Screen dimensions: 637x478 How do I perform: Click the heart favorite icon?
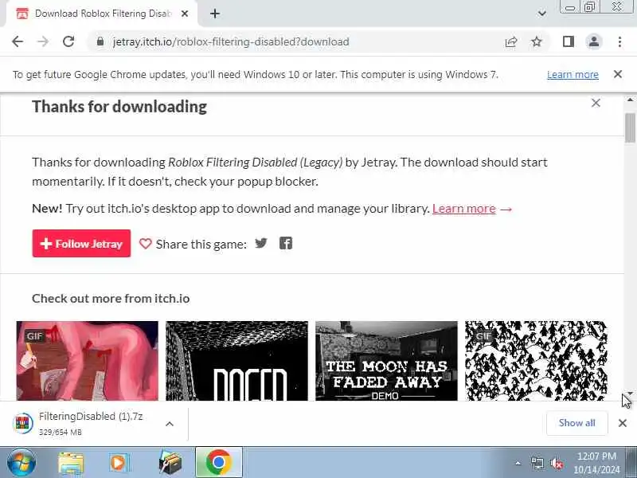pos(145,244)
